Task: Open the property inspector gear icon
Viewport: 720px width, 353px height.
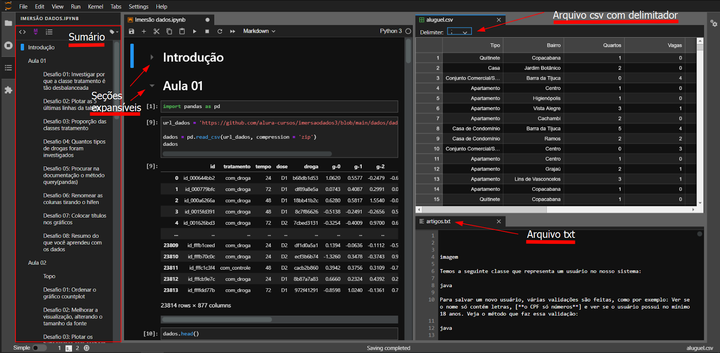Action: coord(714,23)
